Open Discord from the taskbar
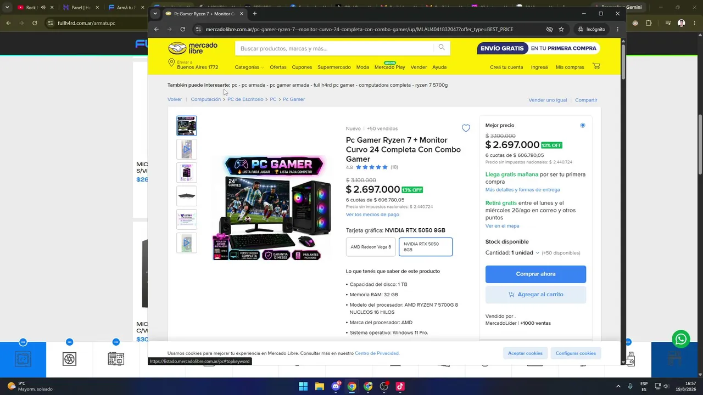Image resolution: width=703 pixels, height=395 pixels. 336,386
